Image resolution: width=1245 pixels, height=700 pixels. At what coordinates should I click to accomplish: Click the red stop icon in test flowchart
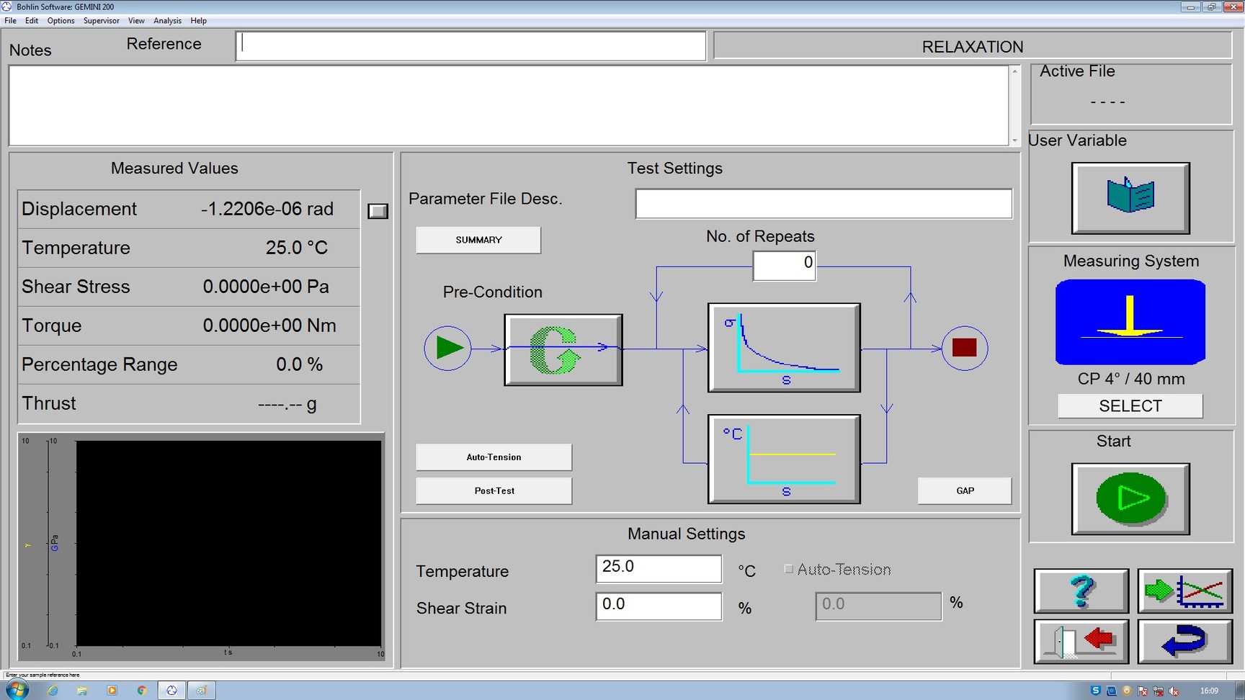963,348
